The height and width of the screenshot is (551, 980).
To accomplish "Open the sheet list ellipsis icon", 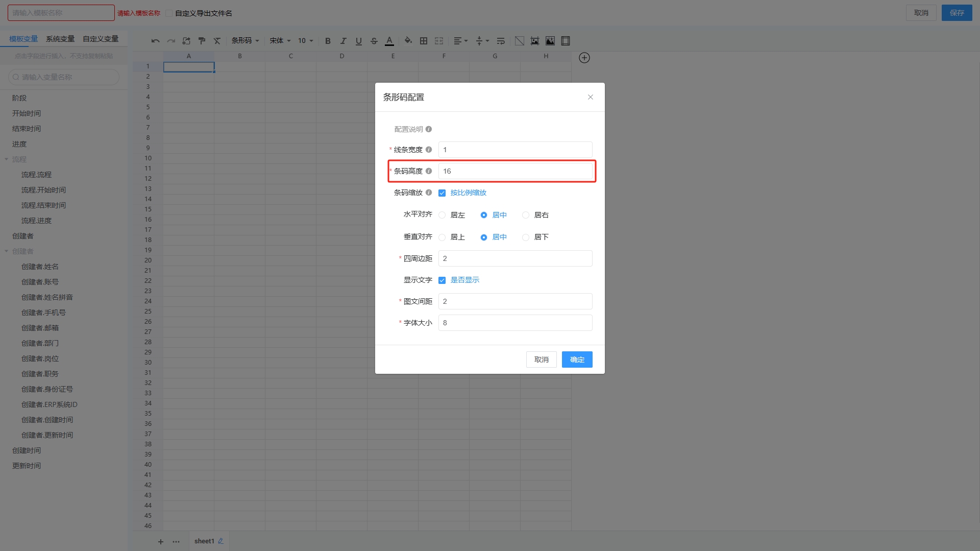I will [176, 542].
